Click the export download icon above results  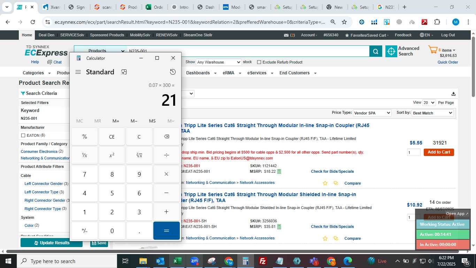point(453,94)
